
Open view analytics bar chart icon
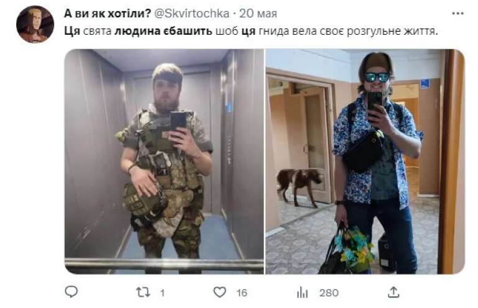302,292
